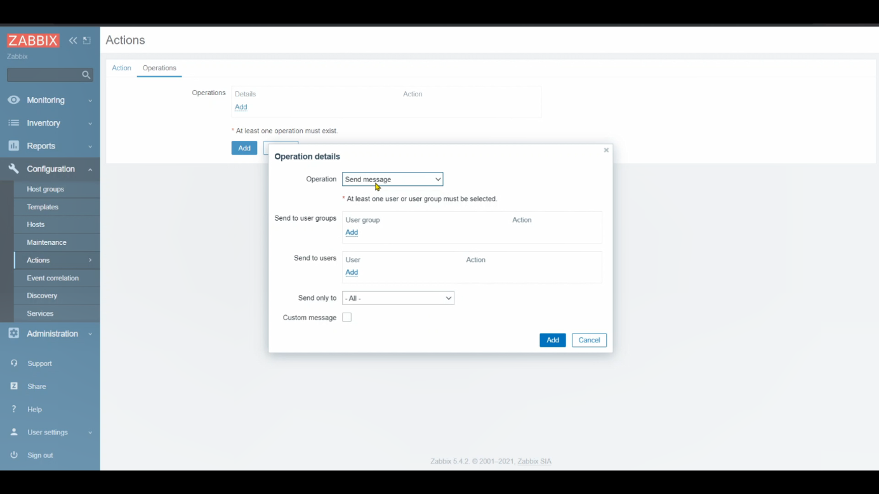Click the blue Add button on Actions form
Image resolution: width=879 pixels, height=494 pixels.
tap(244, 148)
